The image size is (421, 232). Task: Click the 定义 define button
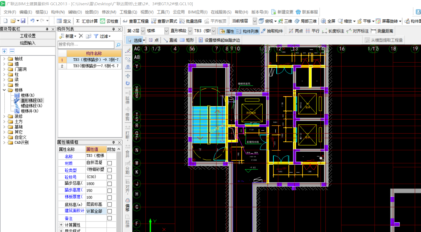(x=64, y=21)
